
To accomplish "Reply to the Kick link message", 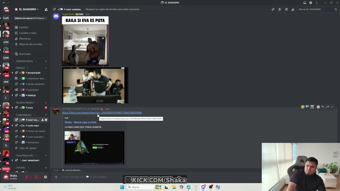I will point(323,107).
